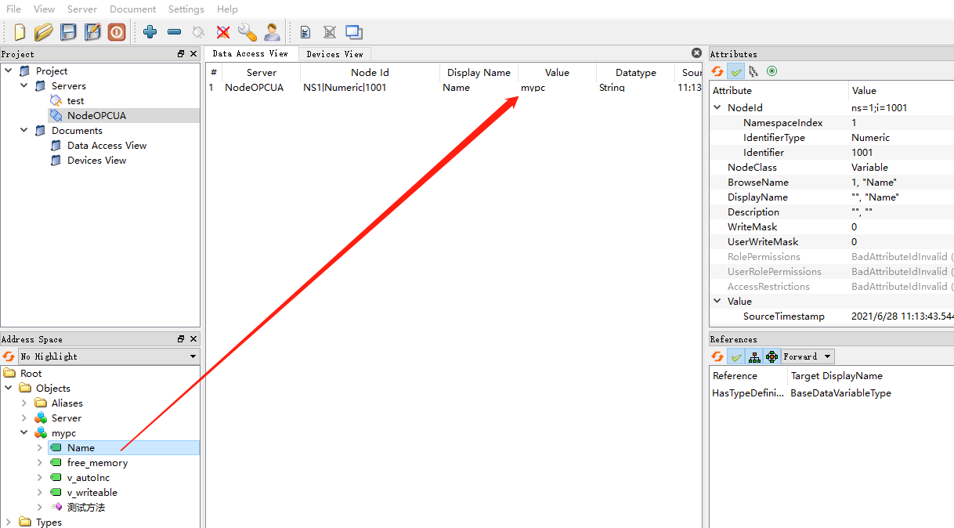The image size is (954, 528).
Task: Click the user authentication person icon
Action: 273,32
